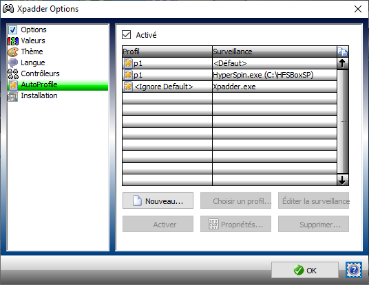This screenshot has width=369, height=285.
Task: Open the Thème palette icon
Action: point(12,52)
